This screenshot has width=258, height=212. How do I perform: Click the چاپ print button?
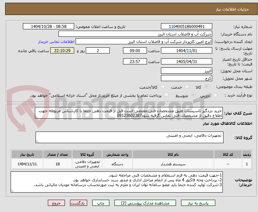(x=101, y=203)
